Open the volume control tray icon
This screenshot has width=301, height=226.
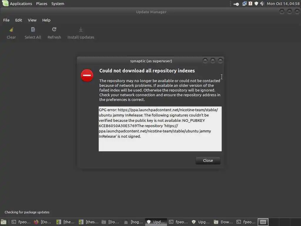[262, 4]
